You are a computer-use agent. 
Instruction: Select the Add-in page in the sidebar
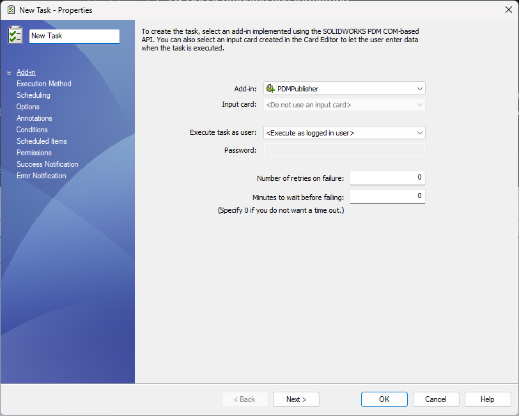point(26,72)
